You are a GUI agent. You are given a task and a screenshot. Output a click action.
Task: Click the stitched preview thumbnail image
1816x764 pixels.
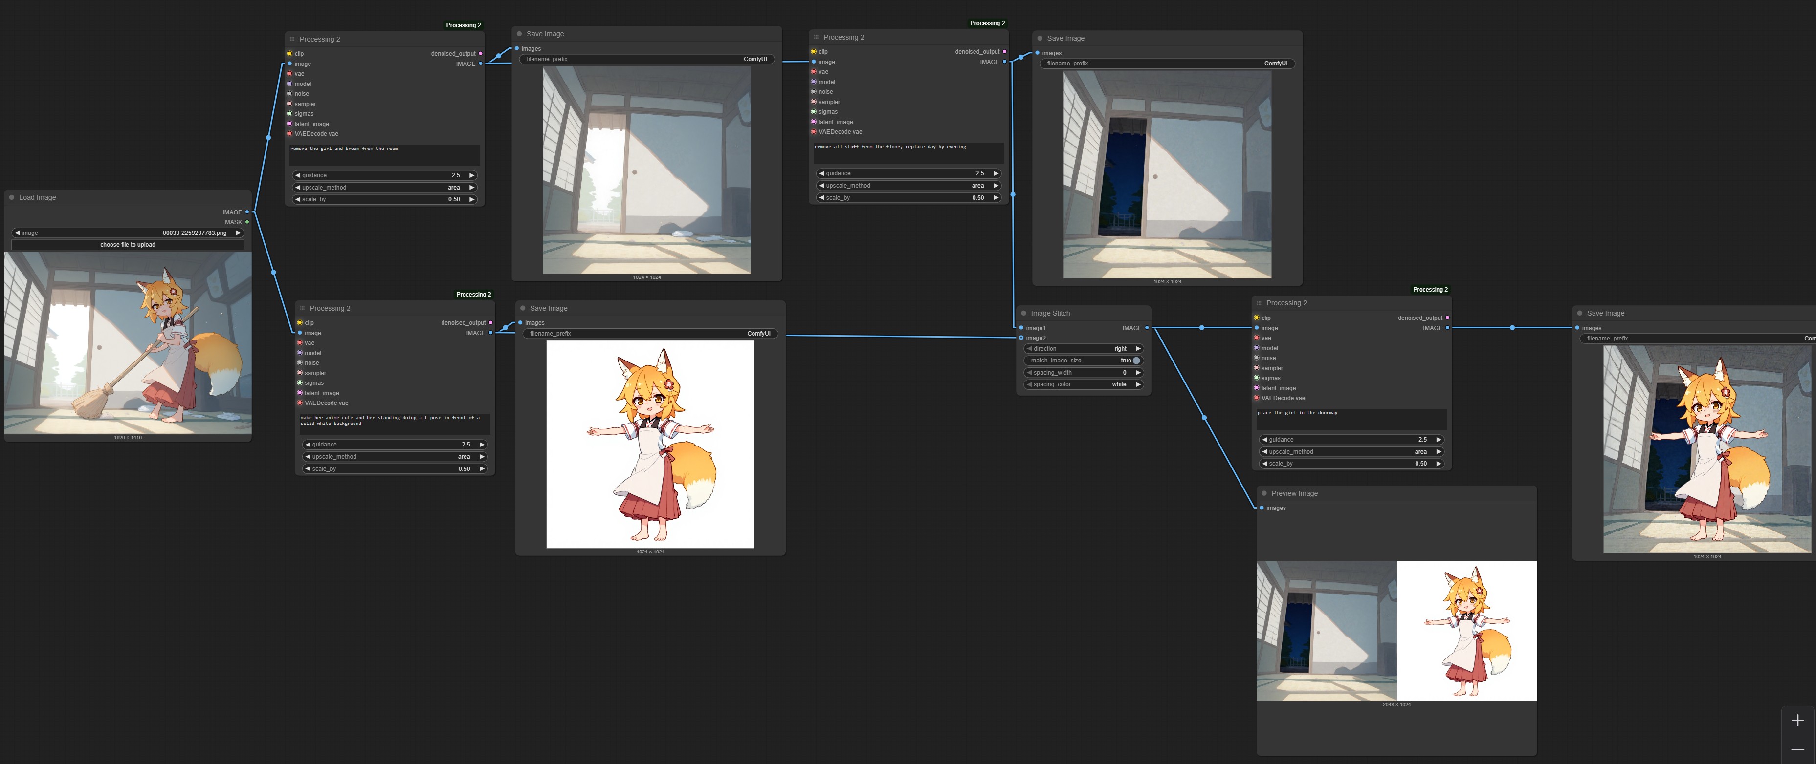point(1396,631)
